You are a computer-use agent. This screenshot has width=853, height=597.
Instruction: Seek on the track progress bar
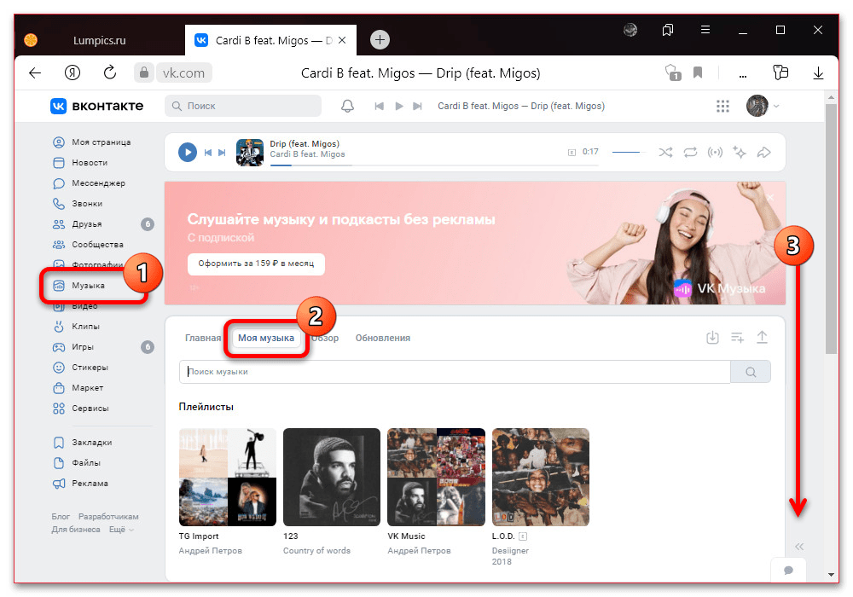point(434,165)
